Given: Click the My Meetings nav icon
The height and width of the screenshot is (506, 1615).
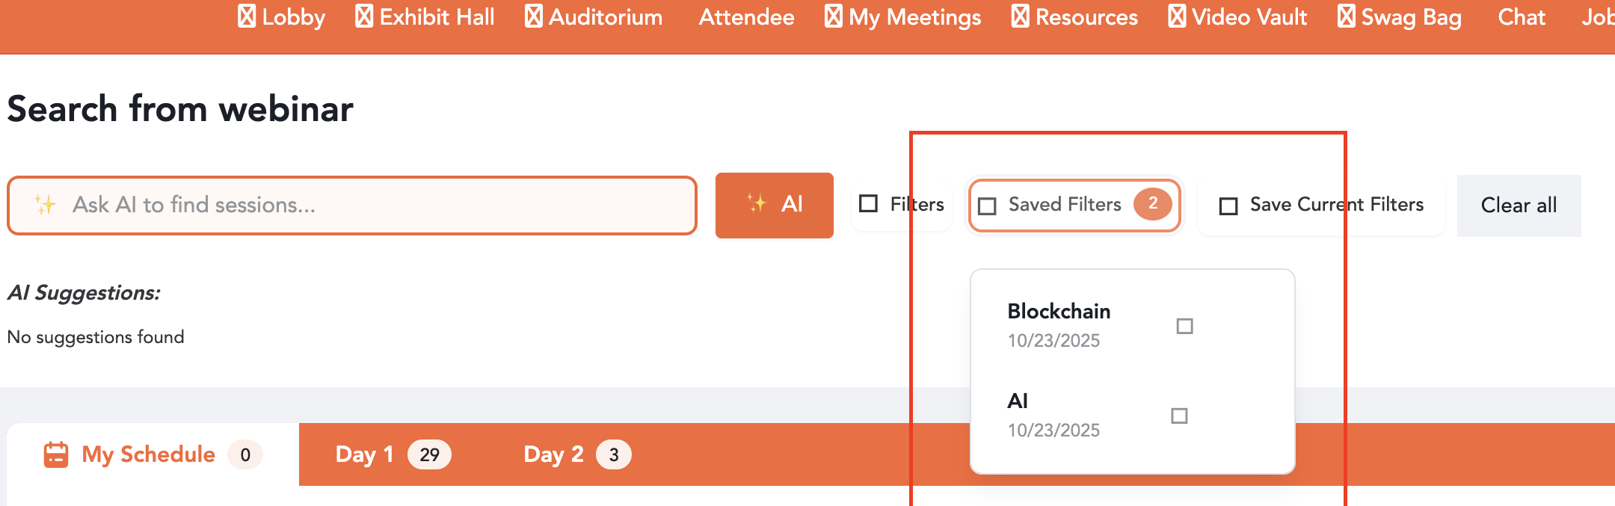Looking at the screenshot, I should 834,16.
